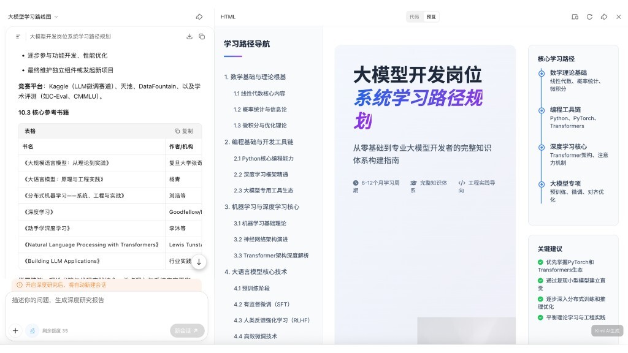Select 3.3 Transformer架构深度解析 in navigation
The image size is (628, 353).
tap(271, 256)
